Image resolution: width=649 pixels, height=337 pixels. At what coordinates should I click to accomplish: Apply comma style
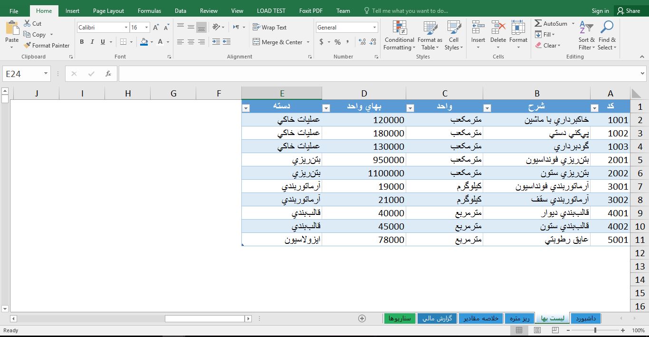pyautogui.click(x=348, y=42)
